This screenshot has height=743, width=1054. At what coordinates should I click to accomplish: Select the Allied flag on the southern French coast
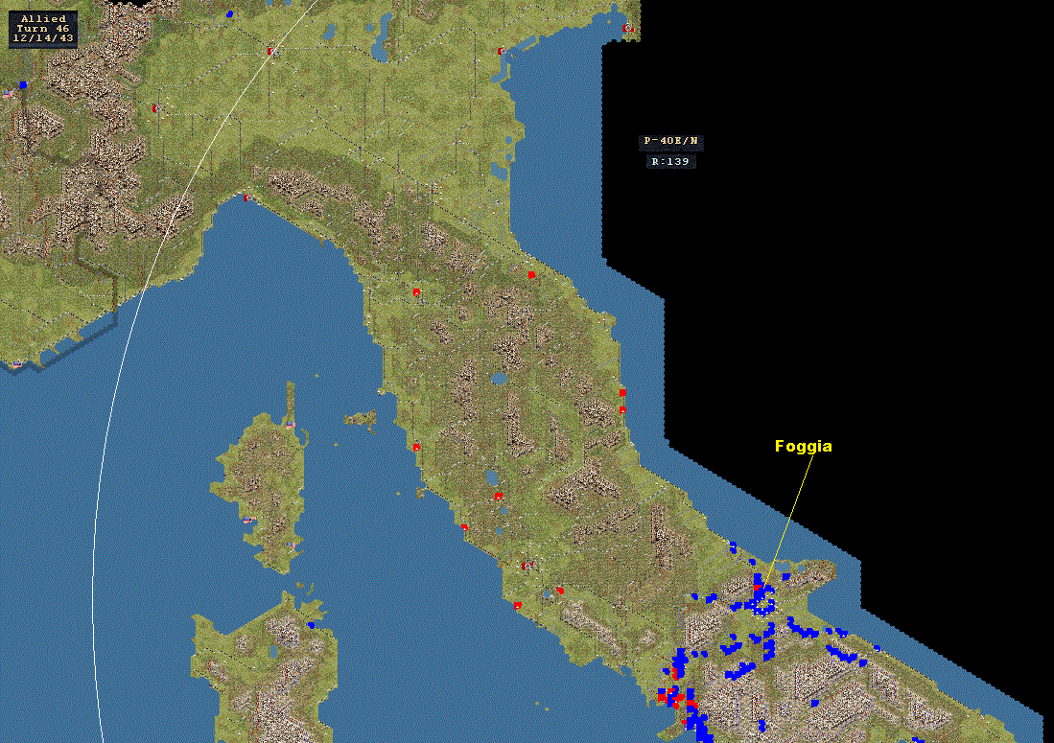point(17,363)
